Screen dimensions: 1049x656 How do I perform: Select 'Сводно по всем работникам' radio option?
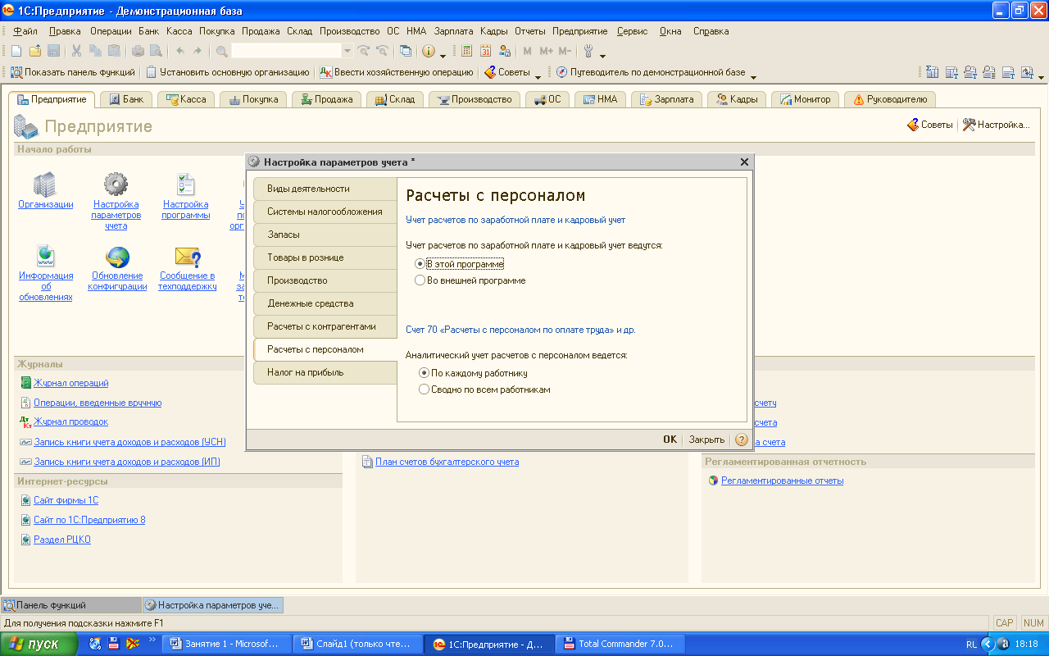[424, 389]
